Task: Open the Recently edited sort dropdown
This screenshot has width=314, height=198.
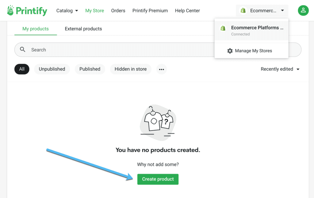Action: pyautogui.click(x=280, y=69)
